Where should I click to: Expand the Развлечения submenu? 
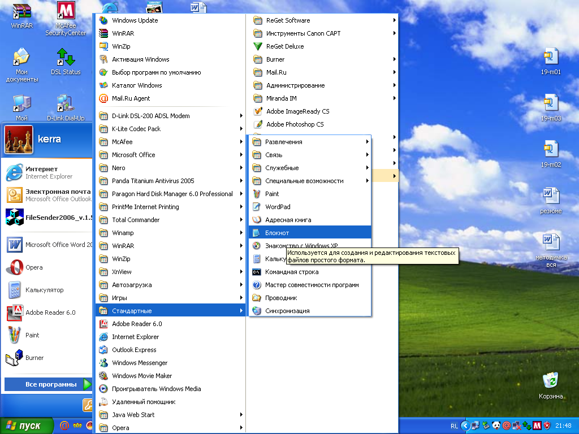[x=310, y=142]
